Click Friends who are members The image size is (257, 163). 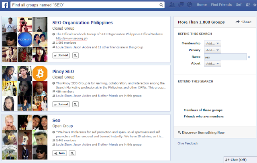[x=204, y=117]
